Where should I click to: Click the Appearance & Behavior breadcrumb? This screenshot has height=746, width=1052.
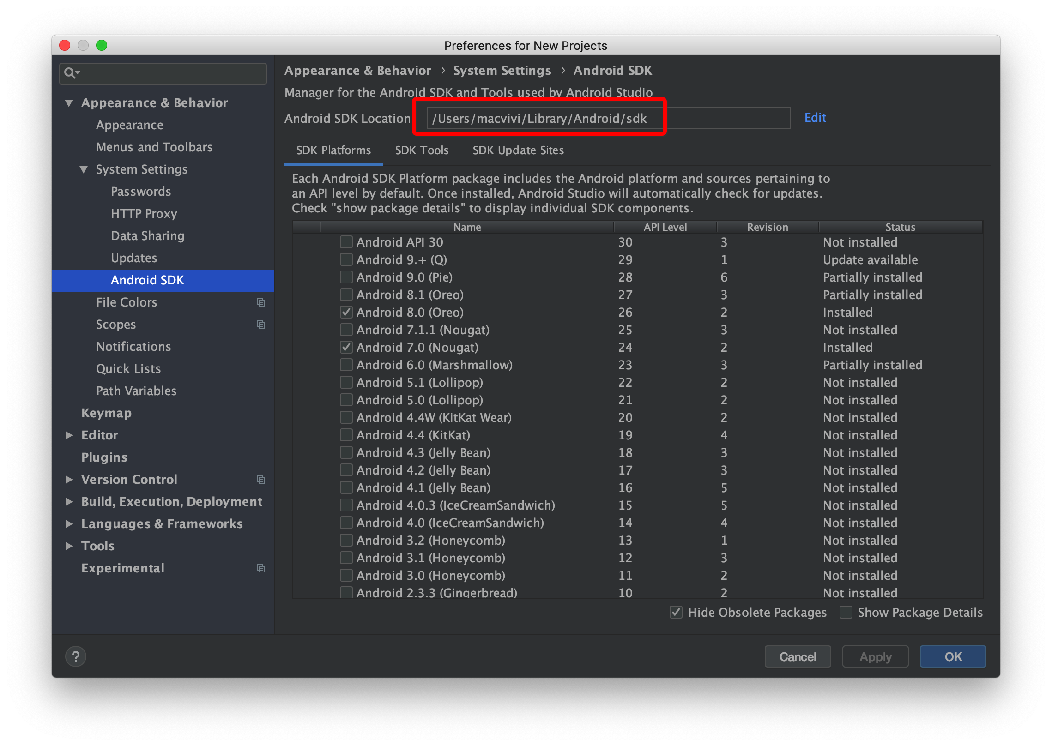point(357,71)
